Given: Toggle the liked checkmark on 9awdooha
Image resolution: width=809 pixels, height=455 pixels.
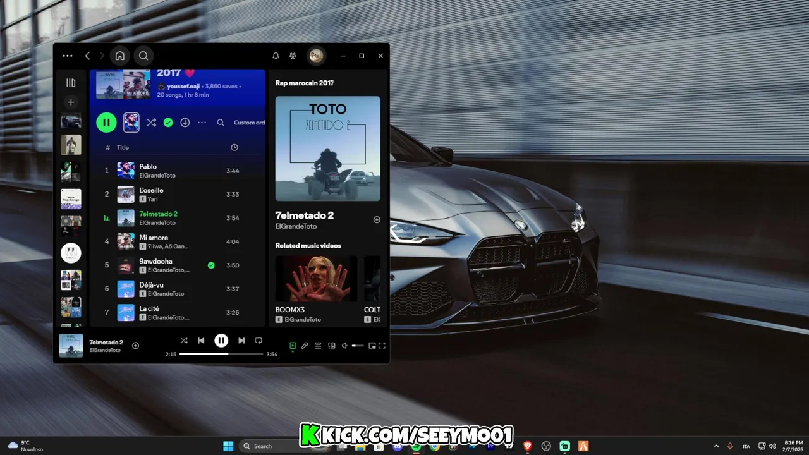Looking at the screenshot, I should tap(211, 265).
